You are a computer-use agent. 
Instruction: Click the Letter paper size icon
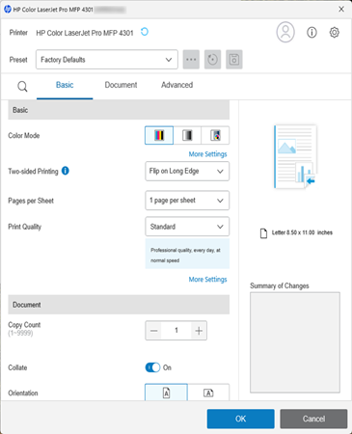(x=263, y=233)
